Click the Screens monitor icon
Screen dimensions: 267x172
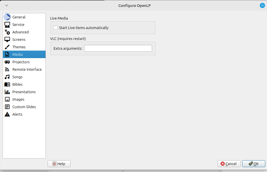pyautogui.click(x=7, y=39)
